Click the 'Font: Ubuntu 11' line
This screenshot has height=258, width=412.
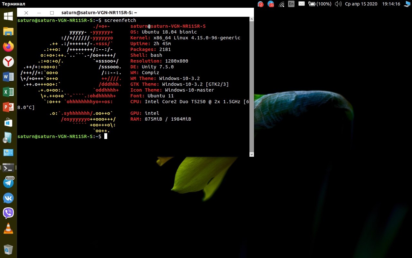[x=152, y=96]
